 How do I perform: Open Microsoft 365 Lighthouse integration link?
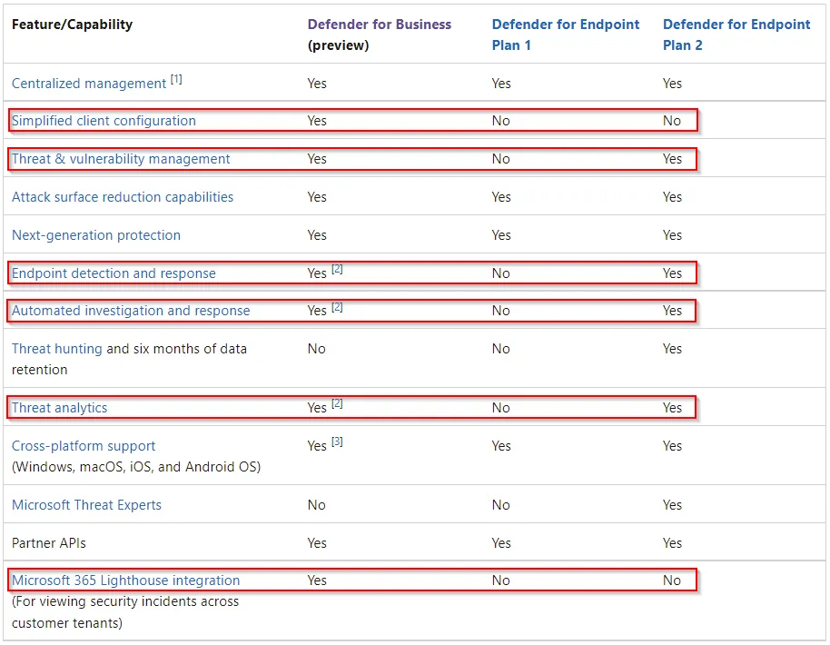point(125,580)
